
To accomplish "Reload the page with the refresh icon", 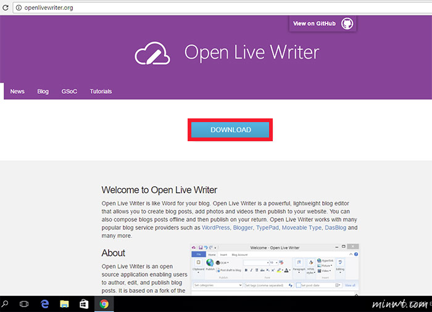I will coord(5,8).
